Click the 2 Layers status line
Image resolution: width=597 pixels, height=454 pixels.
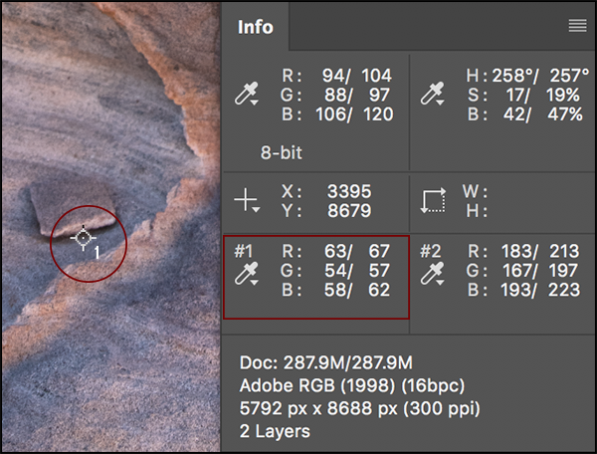pos(275,431)
